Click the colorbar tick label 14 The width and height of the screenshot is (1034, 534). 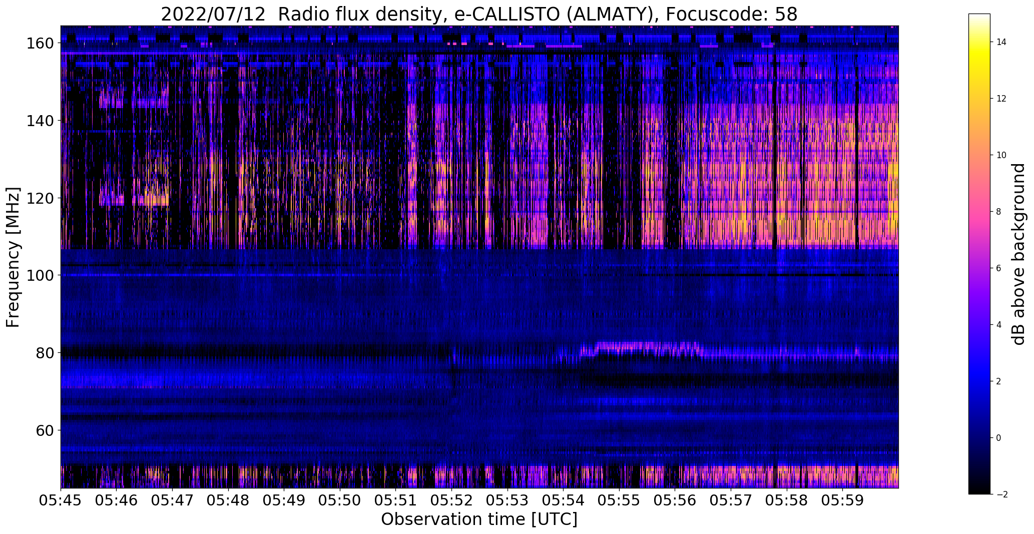point(1001,42)
